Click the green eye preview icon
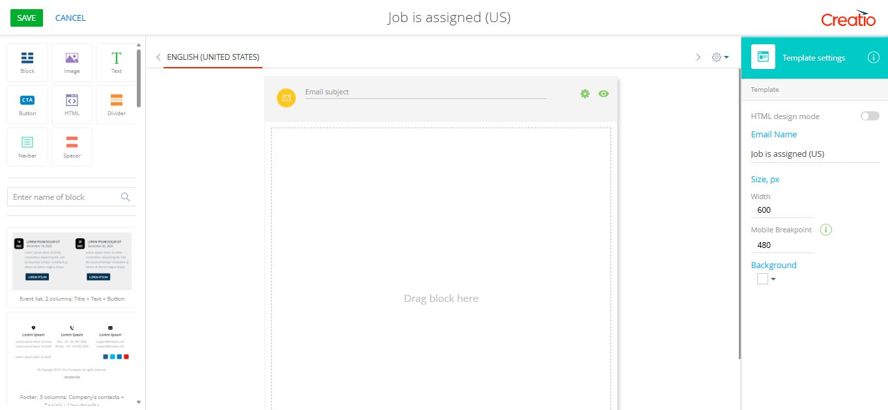 [603, 94]
